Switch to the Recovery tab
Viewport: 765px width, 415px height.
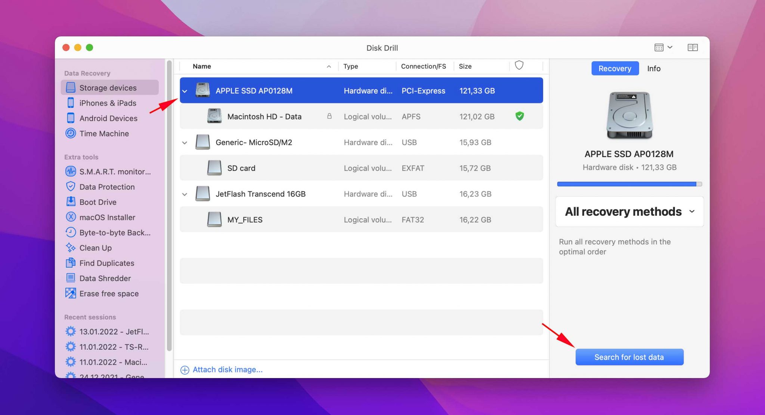615,69
